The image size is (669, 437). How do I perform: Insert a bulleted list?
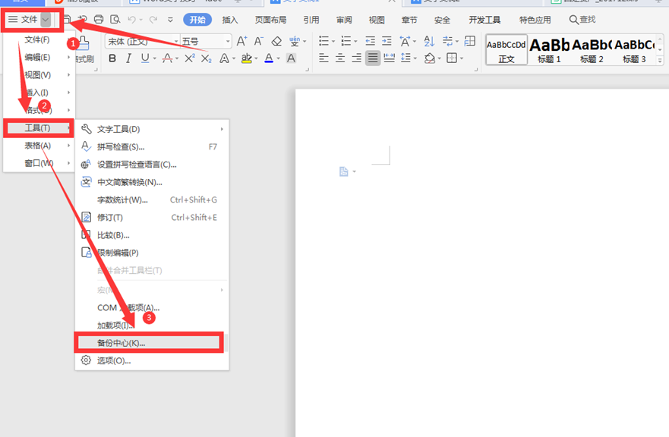(323, 41)
